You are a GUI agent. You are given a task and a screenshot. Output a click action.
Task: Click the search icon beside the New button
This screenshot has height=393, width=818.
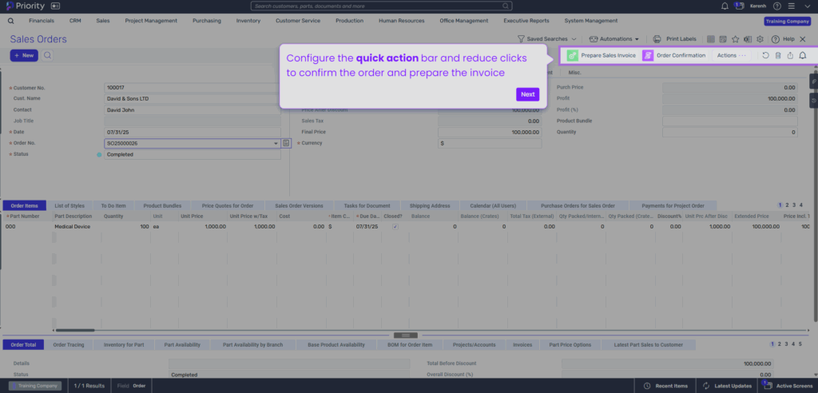[x=47, y=55]
